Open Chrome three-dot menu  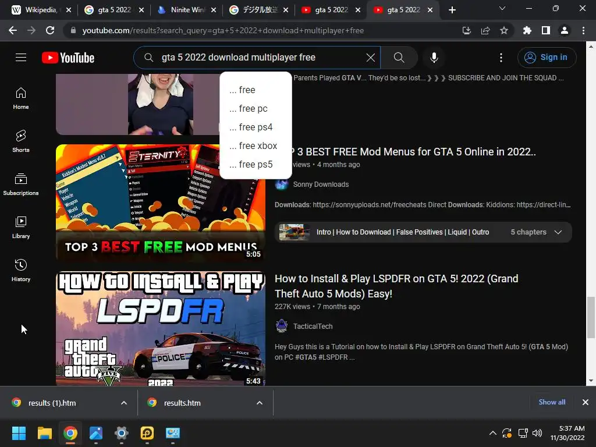pyautogui.click(x=583, y=30)
